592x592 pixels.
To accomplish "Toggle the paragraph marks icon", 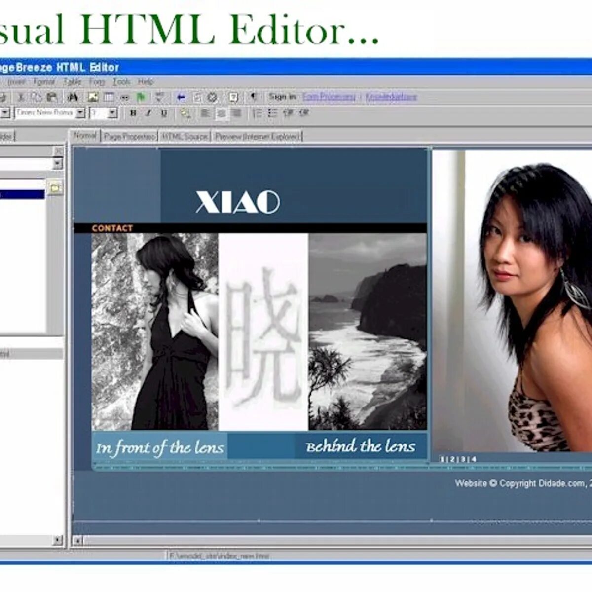I will click(x=254, y=97).
